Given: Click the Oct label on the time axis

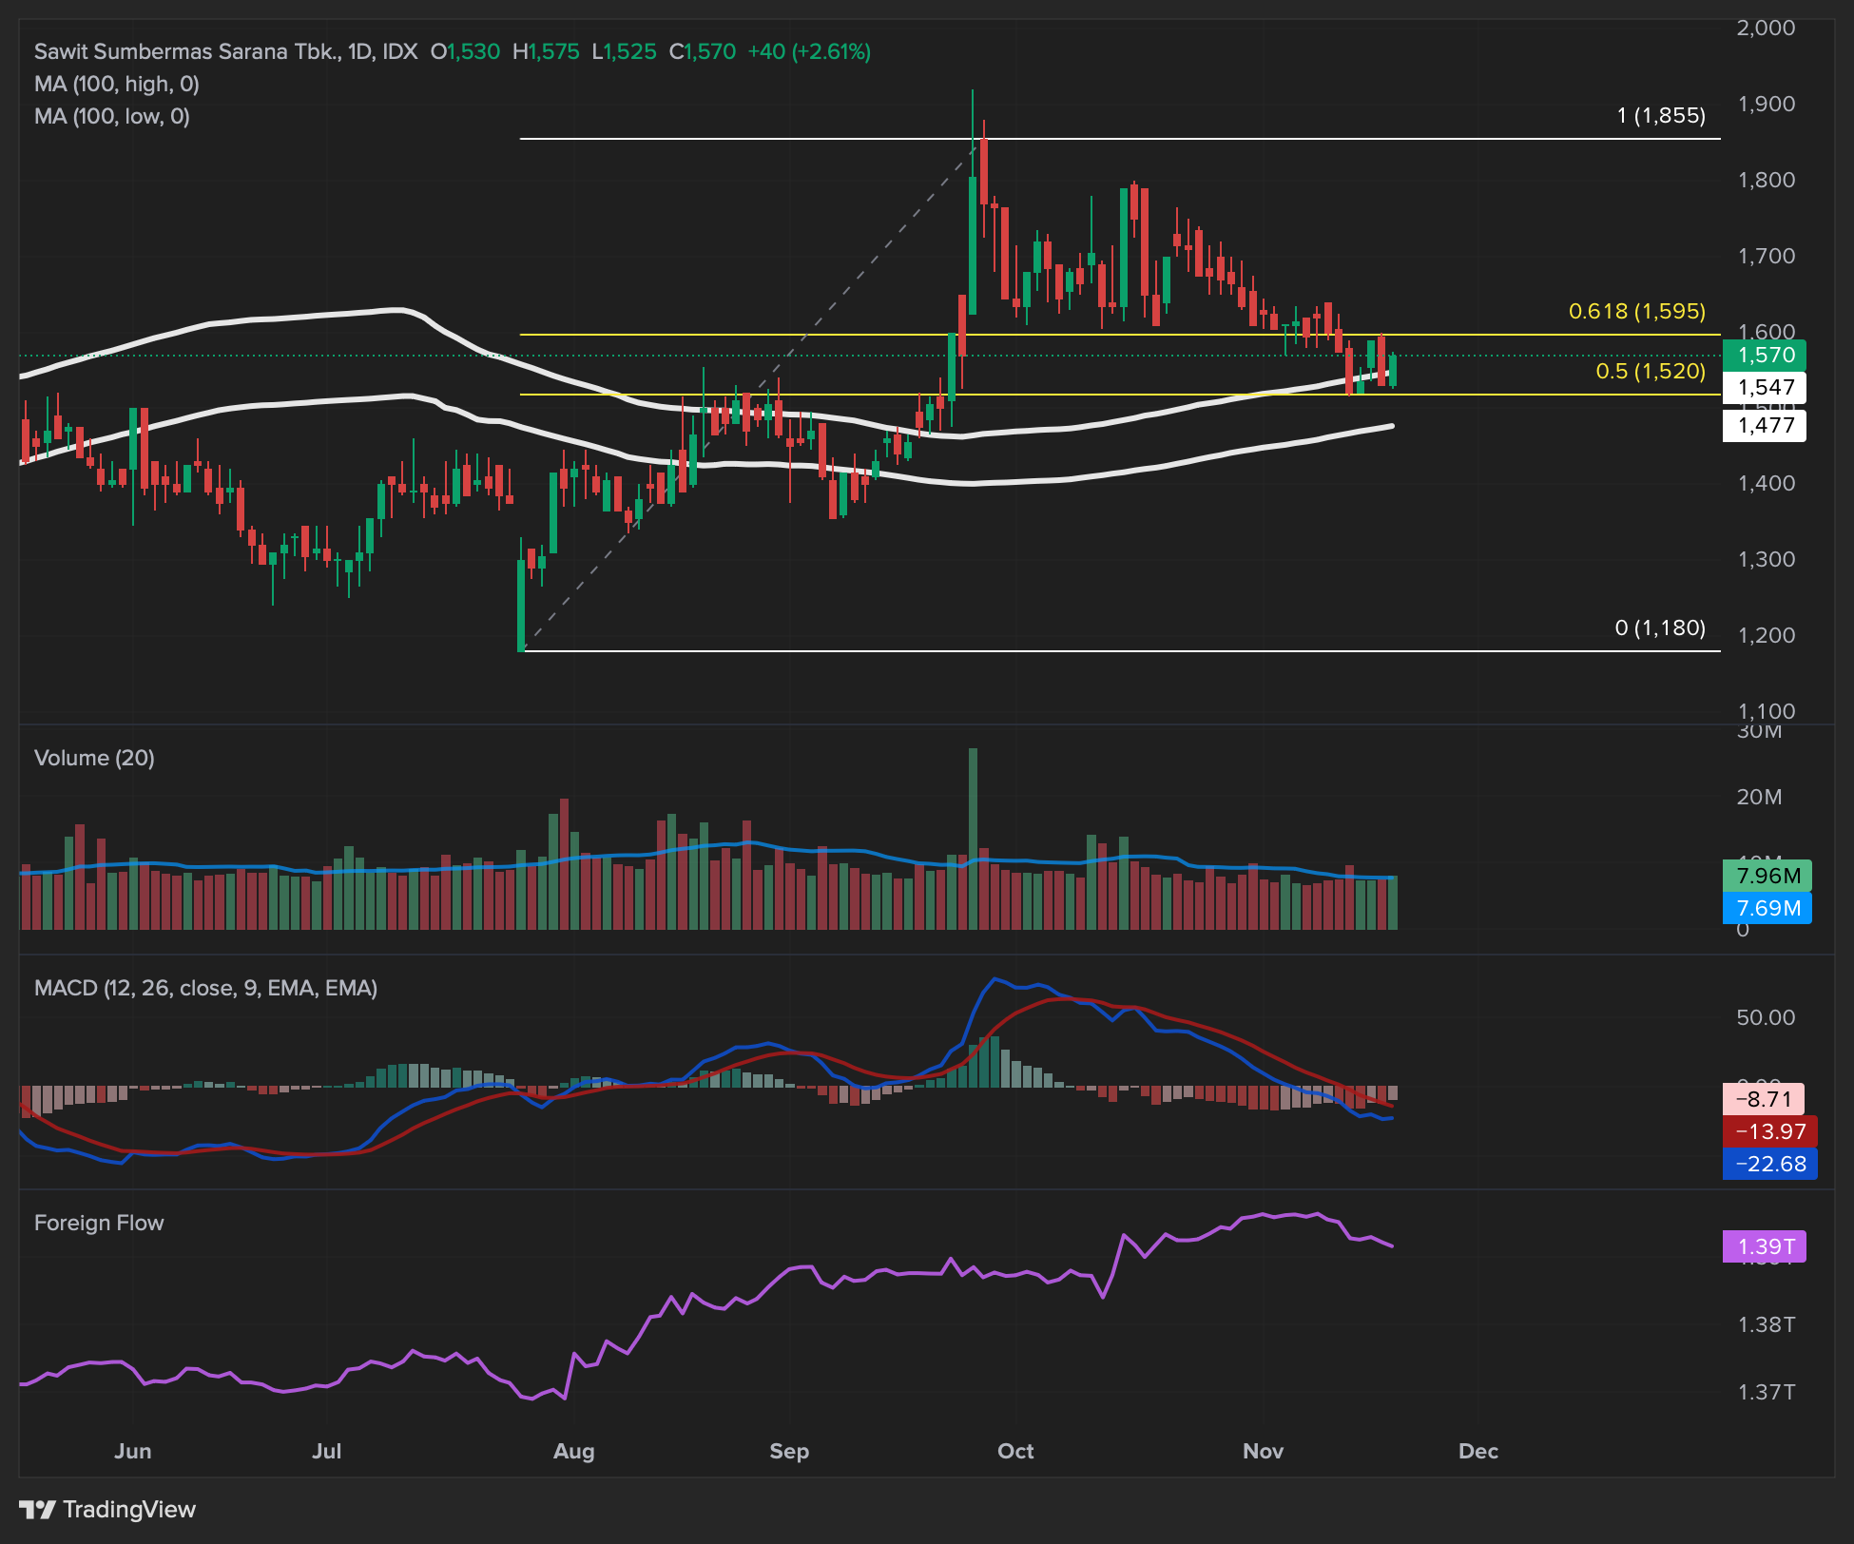Looking at the screenshot, I should click(x=1014, y=1451).
